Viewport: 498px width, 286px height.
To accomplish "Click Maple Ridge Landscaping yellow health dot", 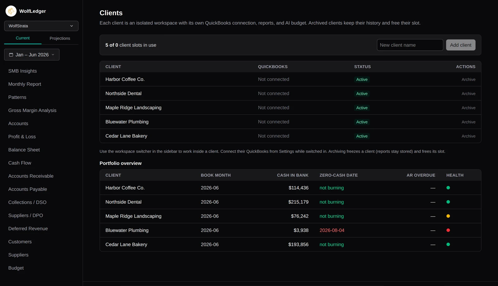I will tap(448, 216).
